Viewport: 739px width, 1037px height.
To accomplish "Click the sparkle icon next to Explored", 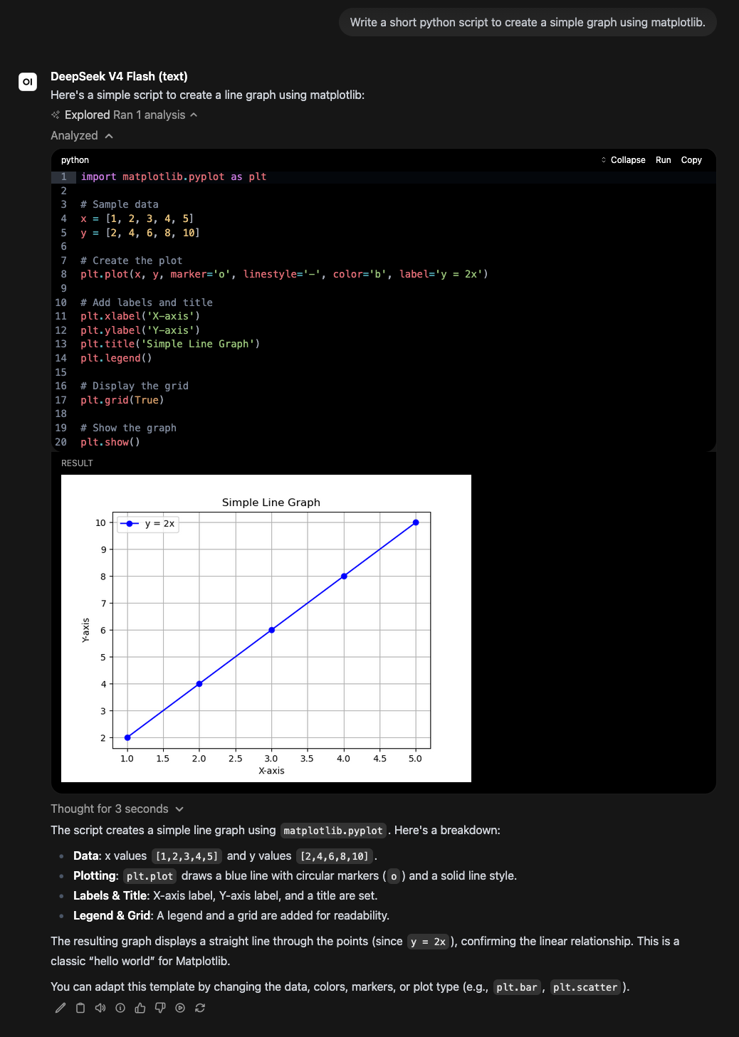I will coord(56,115).
